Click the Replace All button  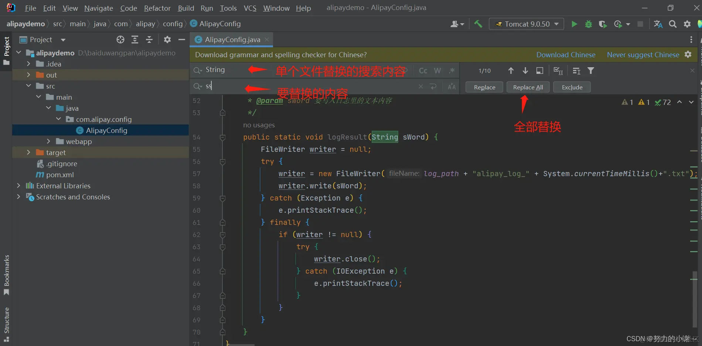click(x=528, y=87)
